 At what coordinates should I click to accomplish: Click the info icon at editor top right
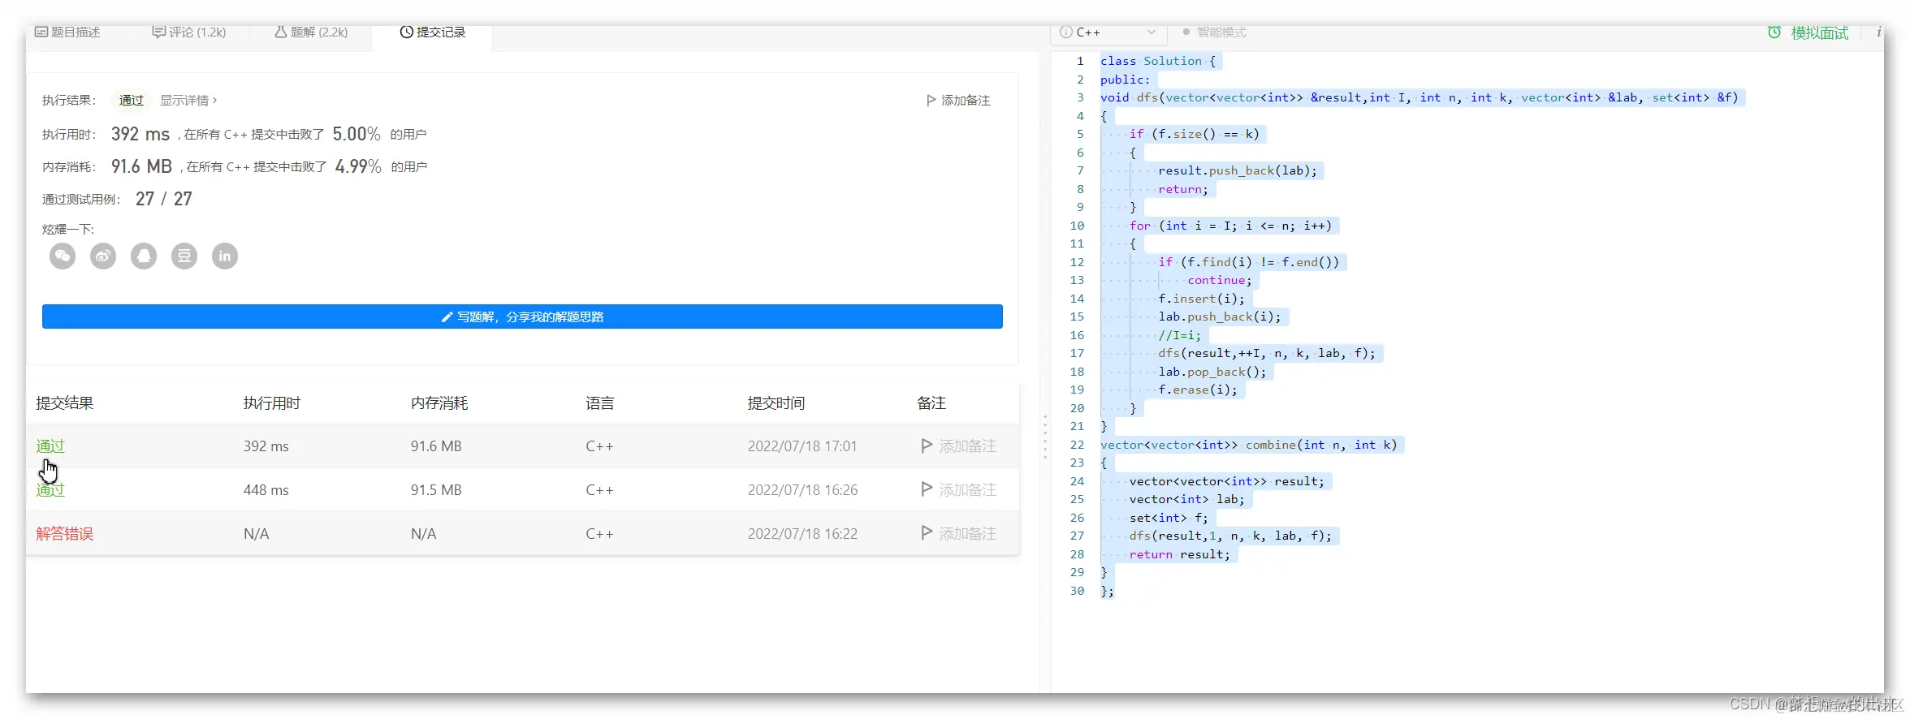[x=1878, y=32]
